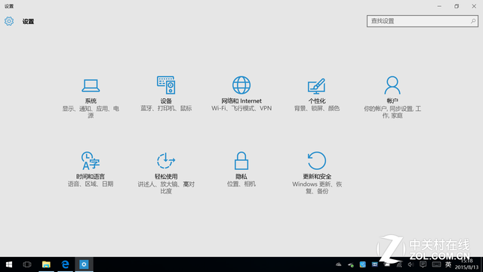This screenshot has height=272, width=483.
Task: Close the 设置 window
Action: coord(474,6)
